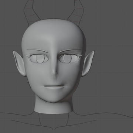Select the eye on the right side
The image size is (133, 133).
(69, 59)
